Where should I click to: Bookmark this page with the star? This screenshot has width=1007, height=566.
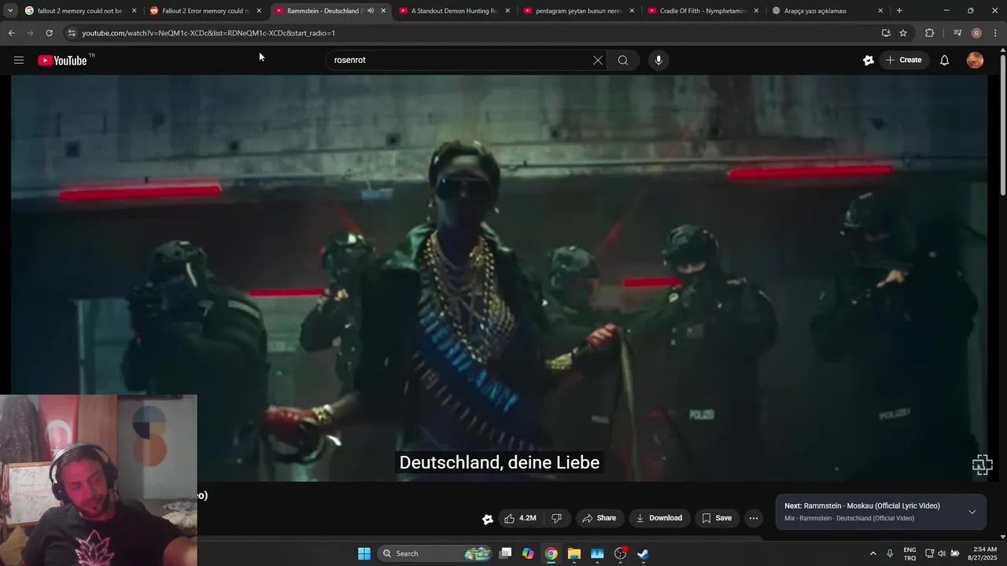coord(903,33)
